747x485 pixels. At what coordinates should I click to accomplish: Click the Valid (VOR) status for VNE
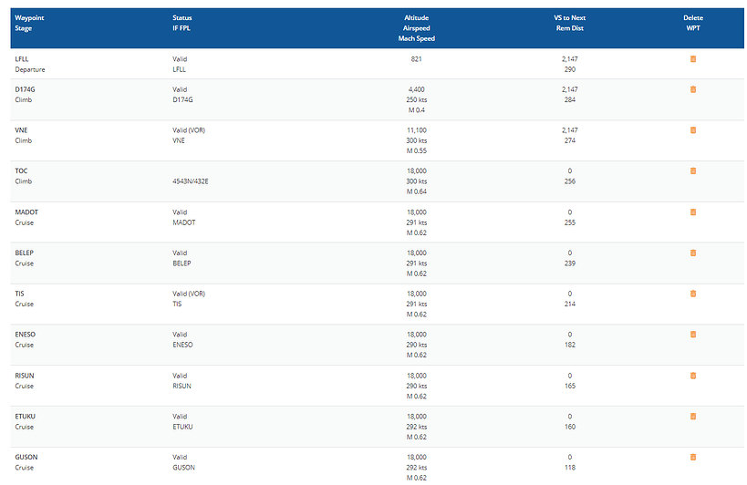coord(189,130)
